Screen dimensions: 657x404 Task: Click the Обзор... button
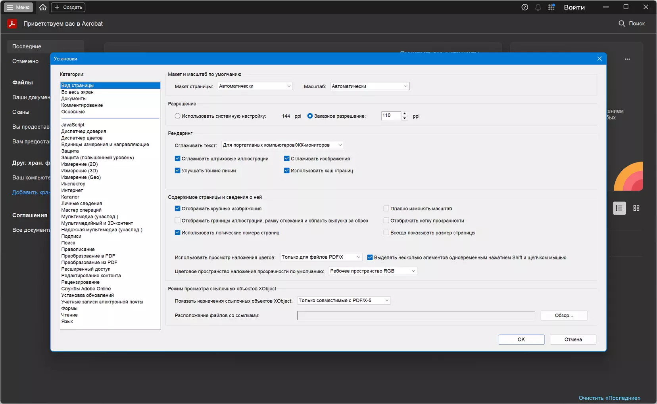click(x=564, y=315)
